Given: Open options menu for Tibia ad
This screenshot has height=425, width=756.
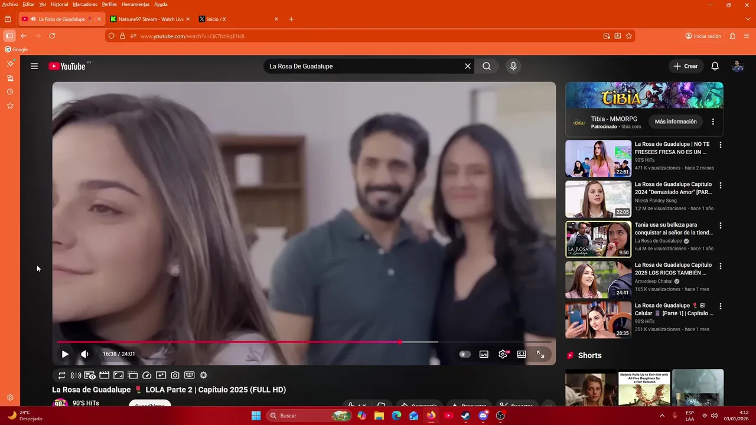Looking at the screenshot, I should [713, 122].
